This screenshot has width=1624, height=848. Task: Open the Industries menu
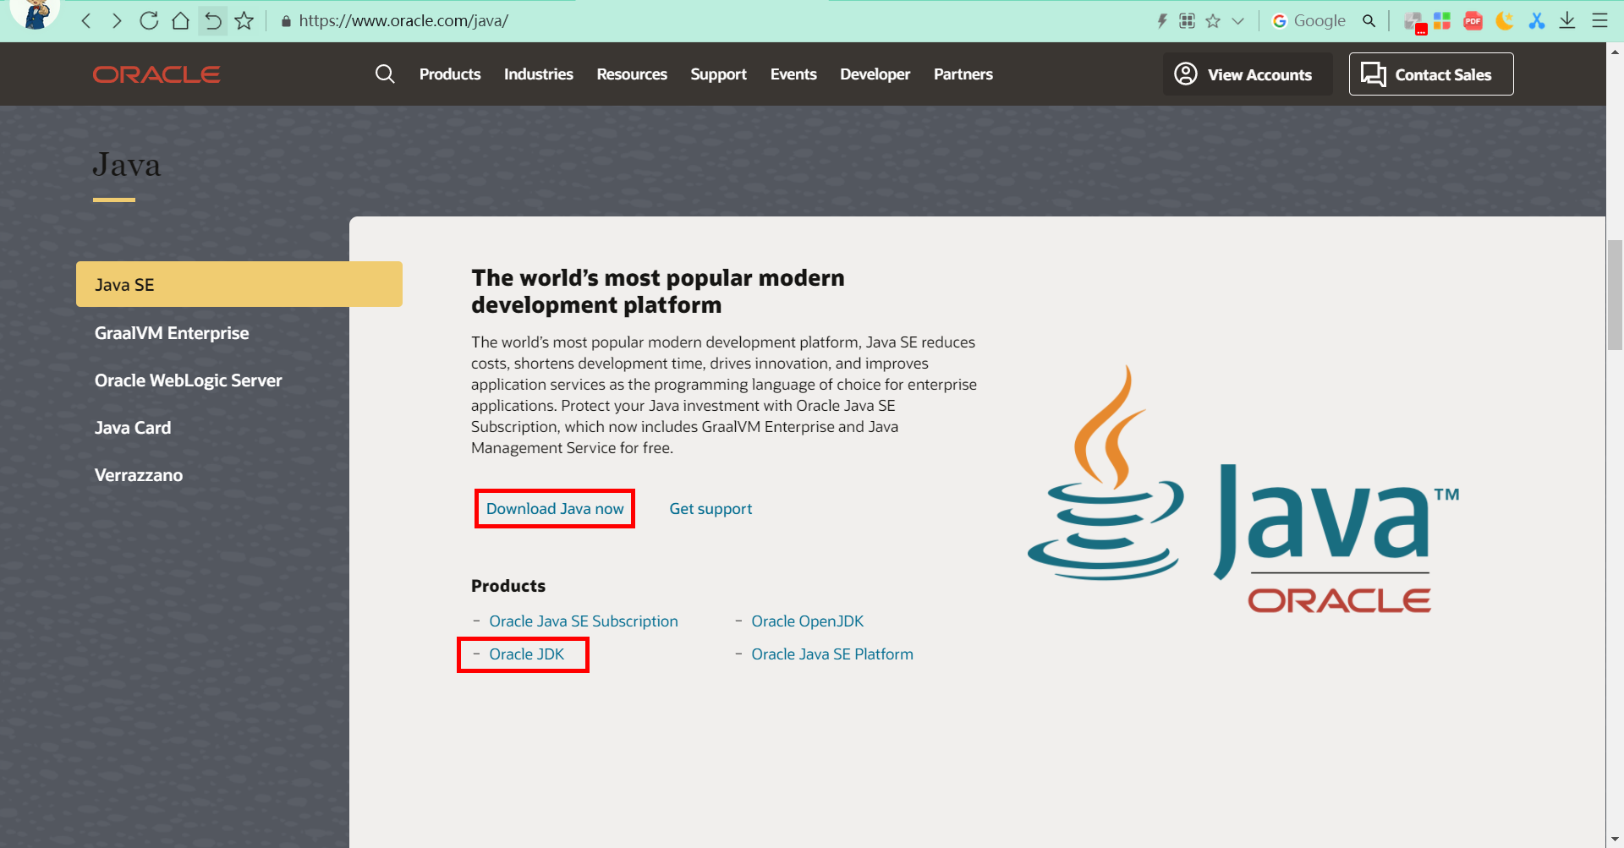[x=539, y=74]
